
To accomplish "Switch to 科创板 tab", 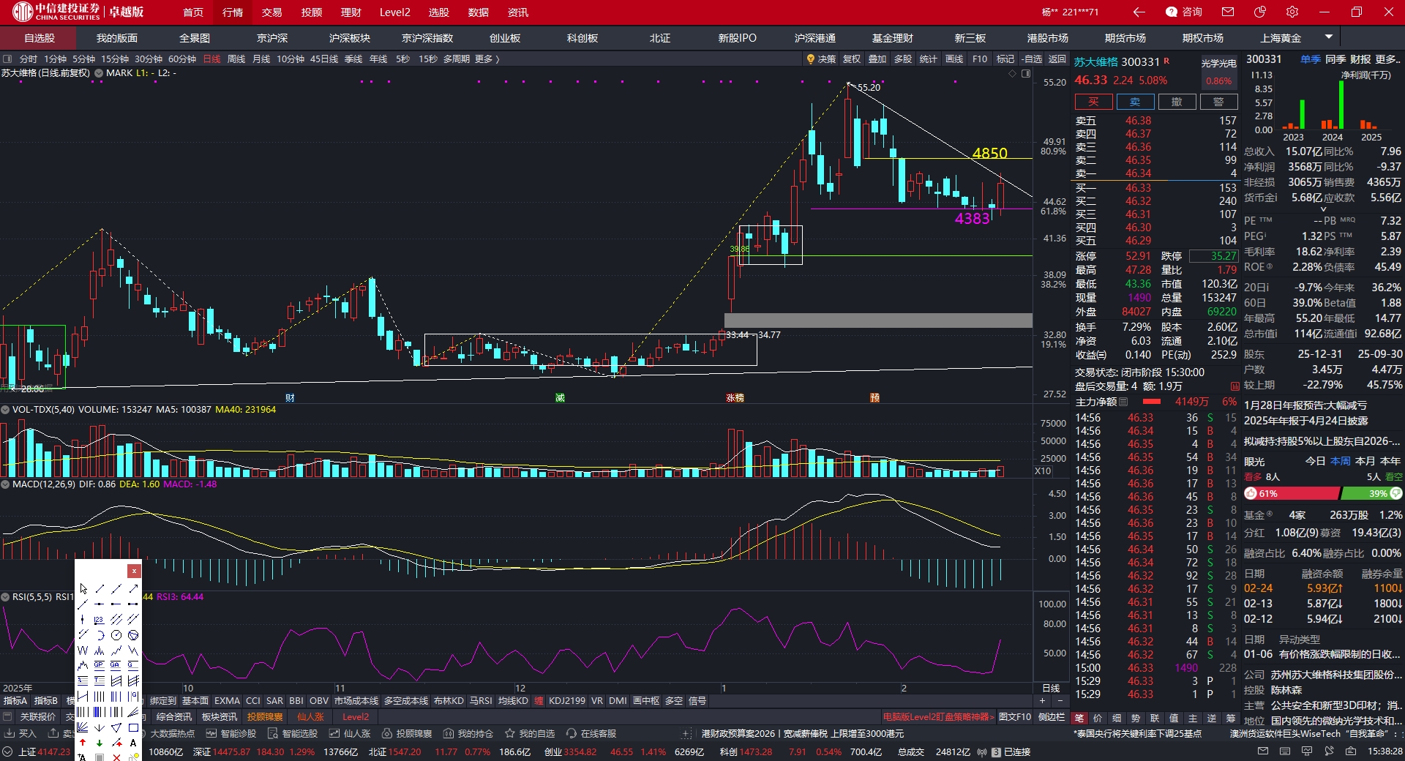I will (582, 38).
